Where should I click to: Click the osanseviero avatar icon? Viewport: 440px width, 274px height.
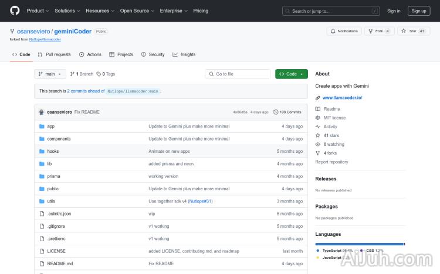point(42,112)
